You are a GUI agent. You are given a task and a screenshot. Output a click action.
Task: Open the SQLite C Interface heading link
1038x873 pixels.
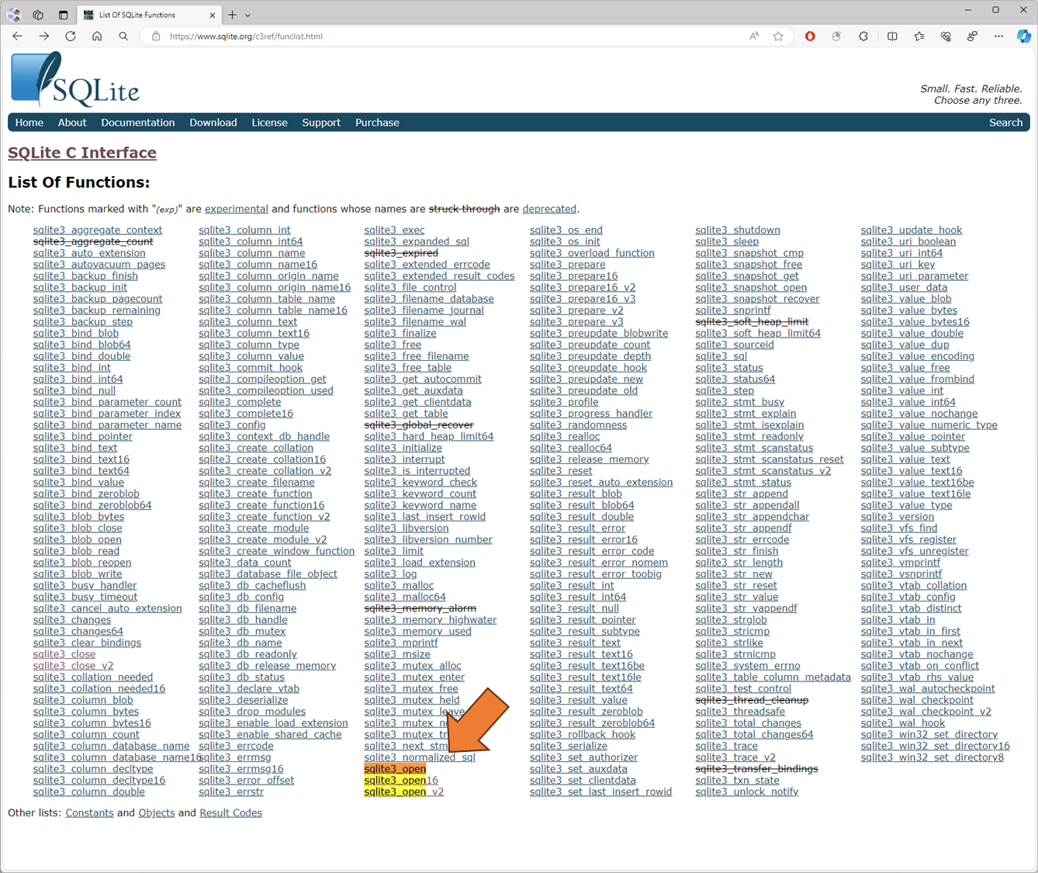[82, 153]
